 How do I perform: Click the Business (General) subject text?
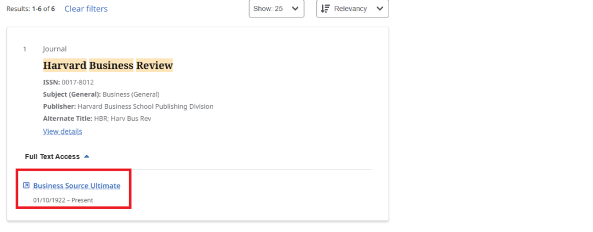pos(131,94)
